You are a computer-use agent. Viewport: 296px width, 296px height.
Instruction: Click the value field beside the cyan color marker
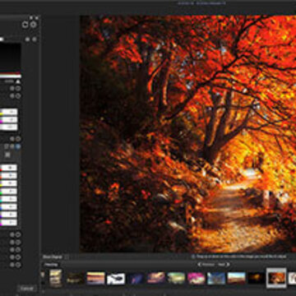[9, 199]
